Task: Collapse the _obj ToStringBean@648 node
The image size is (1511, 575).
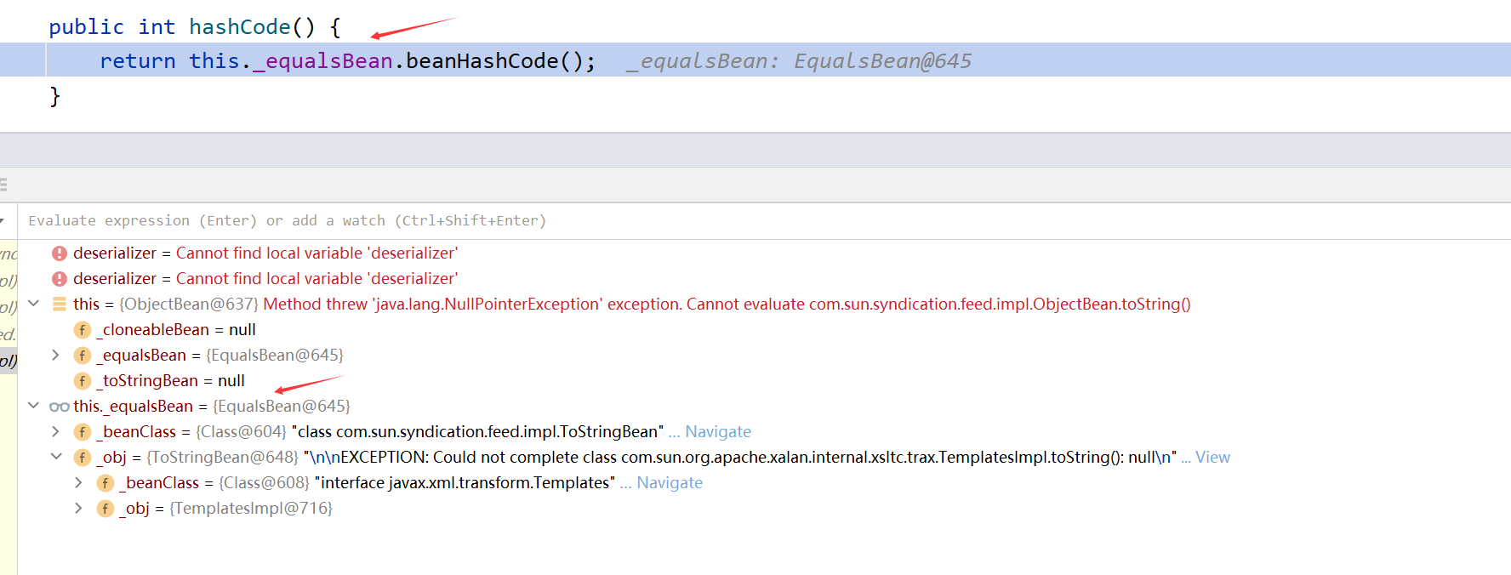Action: (x=56, y=456)
